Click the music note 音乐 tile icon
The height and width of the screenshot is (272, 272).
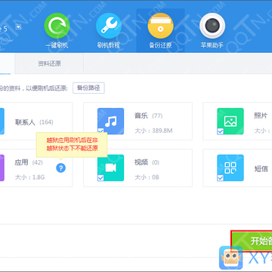(110, 121)
